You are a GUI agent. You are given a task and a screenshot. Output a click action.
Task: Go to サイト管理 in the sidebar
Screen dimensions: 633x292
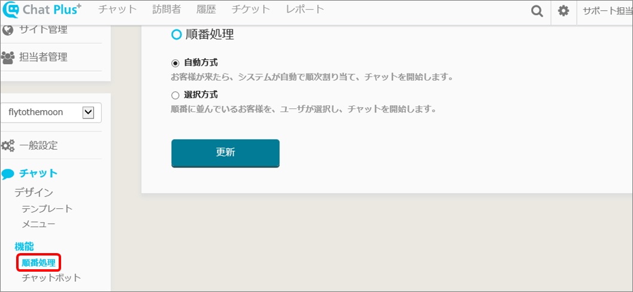(x=43, y=29)
